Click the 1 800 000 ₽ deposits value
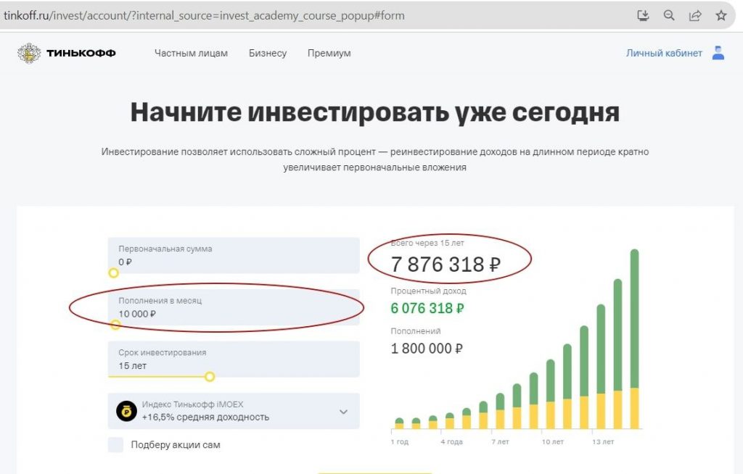Screen dimensions: 743x474 427,349
